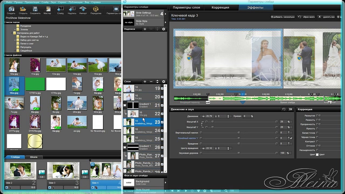Switch to the Коррекция tab
This screenshot has height=194, width=345.
click(x=220, y=8)
